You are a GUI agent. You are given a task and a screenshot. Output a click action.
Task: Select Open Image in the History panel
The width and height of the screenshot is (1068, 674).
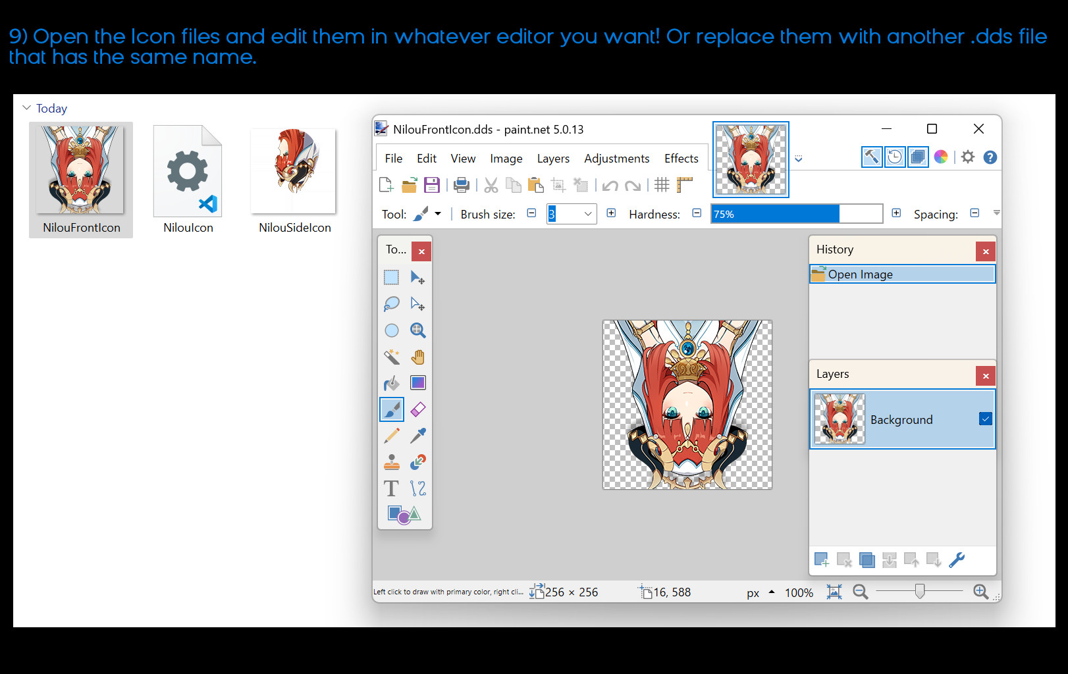click(x=876, y=274)
